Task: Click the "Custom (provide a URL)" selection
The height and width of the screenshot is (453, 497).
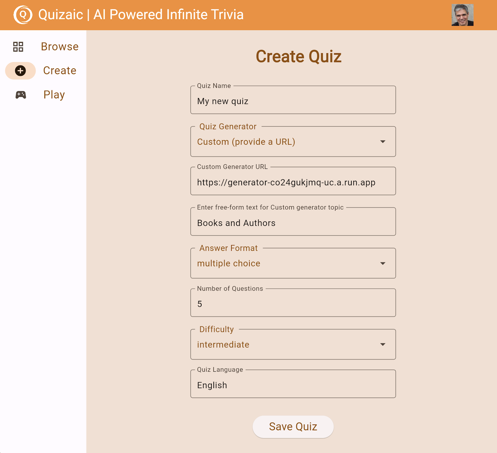Action: [246, 142]
